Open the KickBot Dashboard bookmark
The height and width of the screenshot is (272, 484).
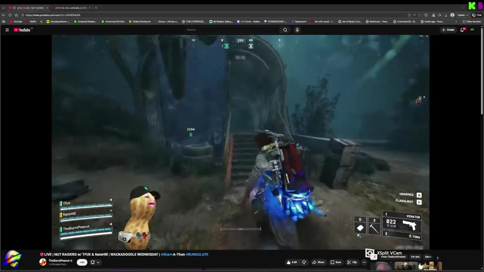tap(140, 22)
